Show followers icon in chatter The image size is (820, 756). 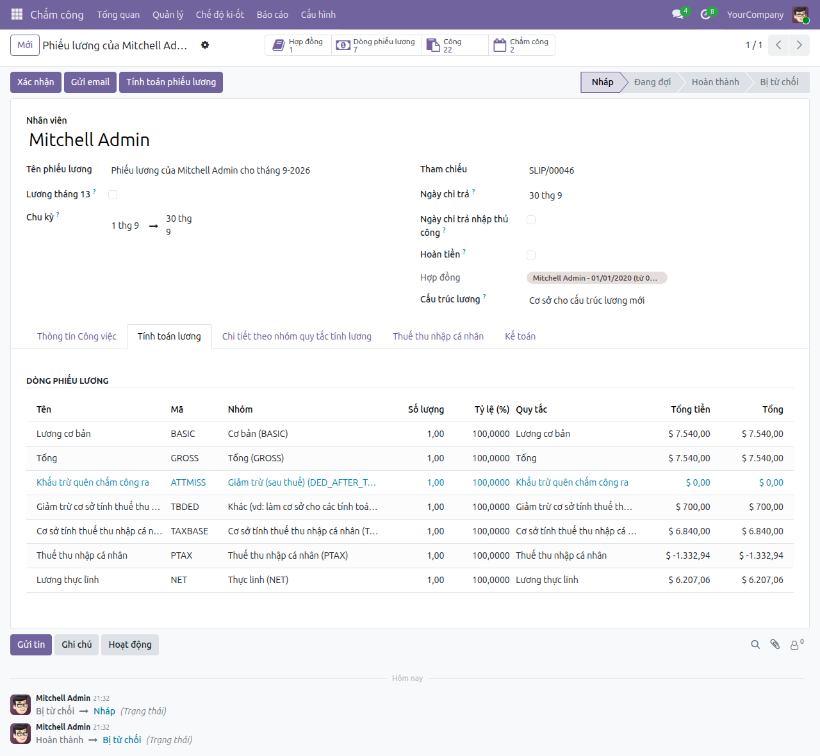pyautogui.click(x=796, y=645)
